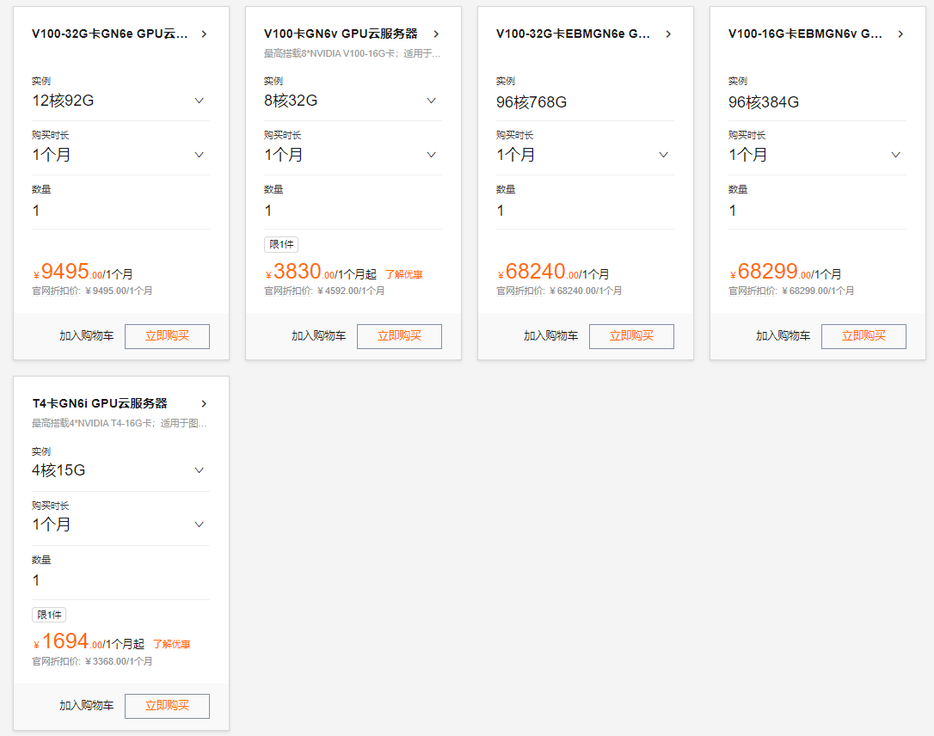Open the V100-16G卡EBMGN6v product title link

coord(805,34)
